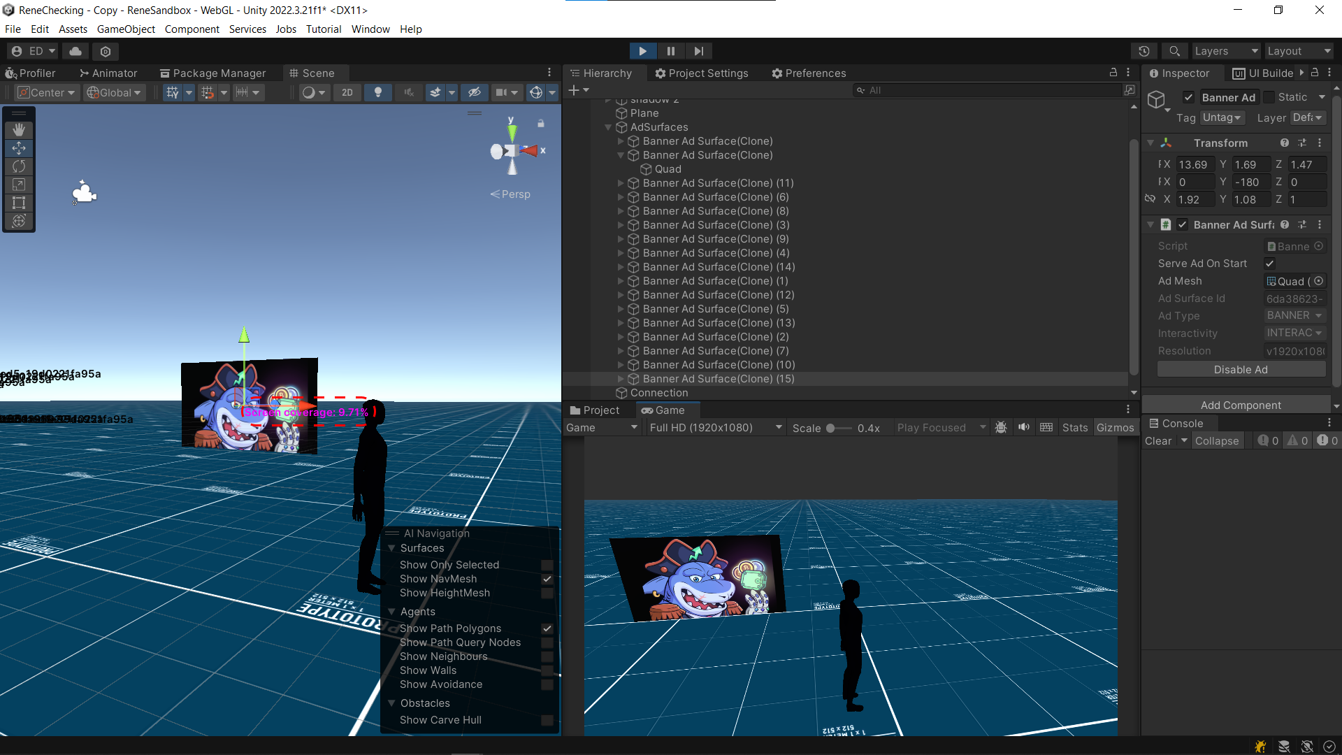Click the global Search magnifier icon
Viewport: 1342px width, 755px height.
[x=1174, y=51]
